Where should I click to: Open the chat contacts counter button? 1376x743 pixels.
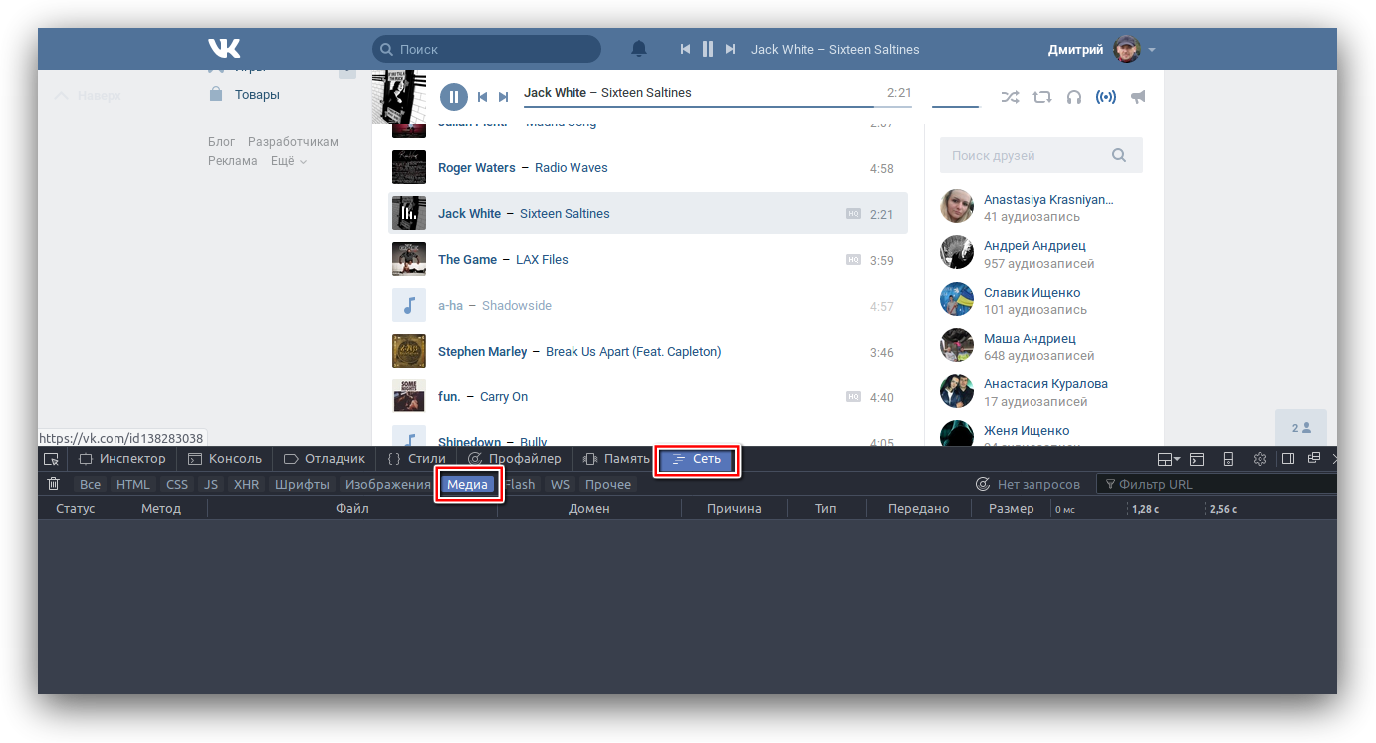click(1301, 428)
